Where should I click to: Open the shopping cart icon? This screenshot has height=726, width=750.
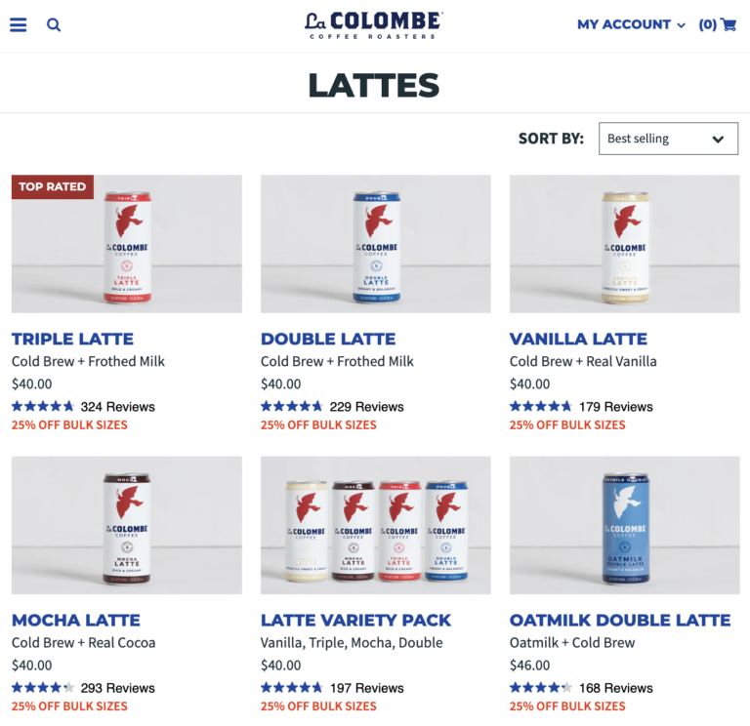(x=729, y=24)
